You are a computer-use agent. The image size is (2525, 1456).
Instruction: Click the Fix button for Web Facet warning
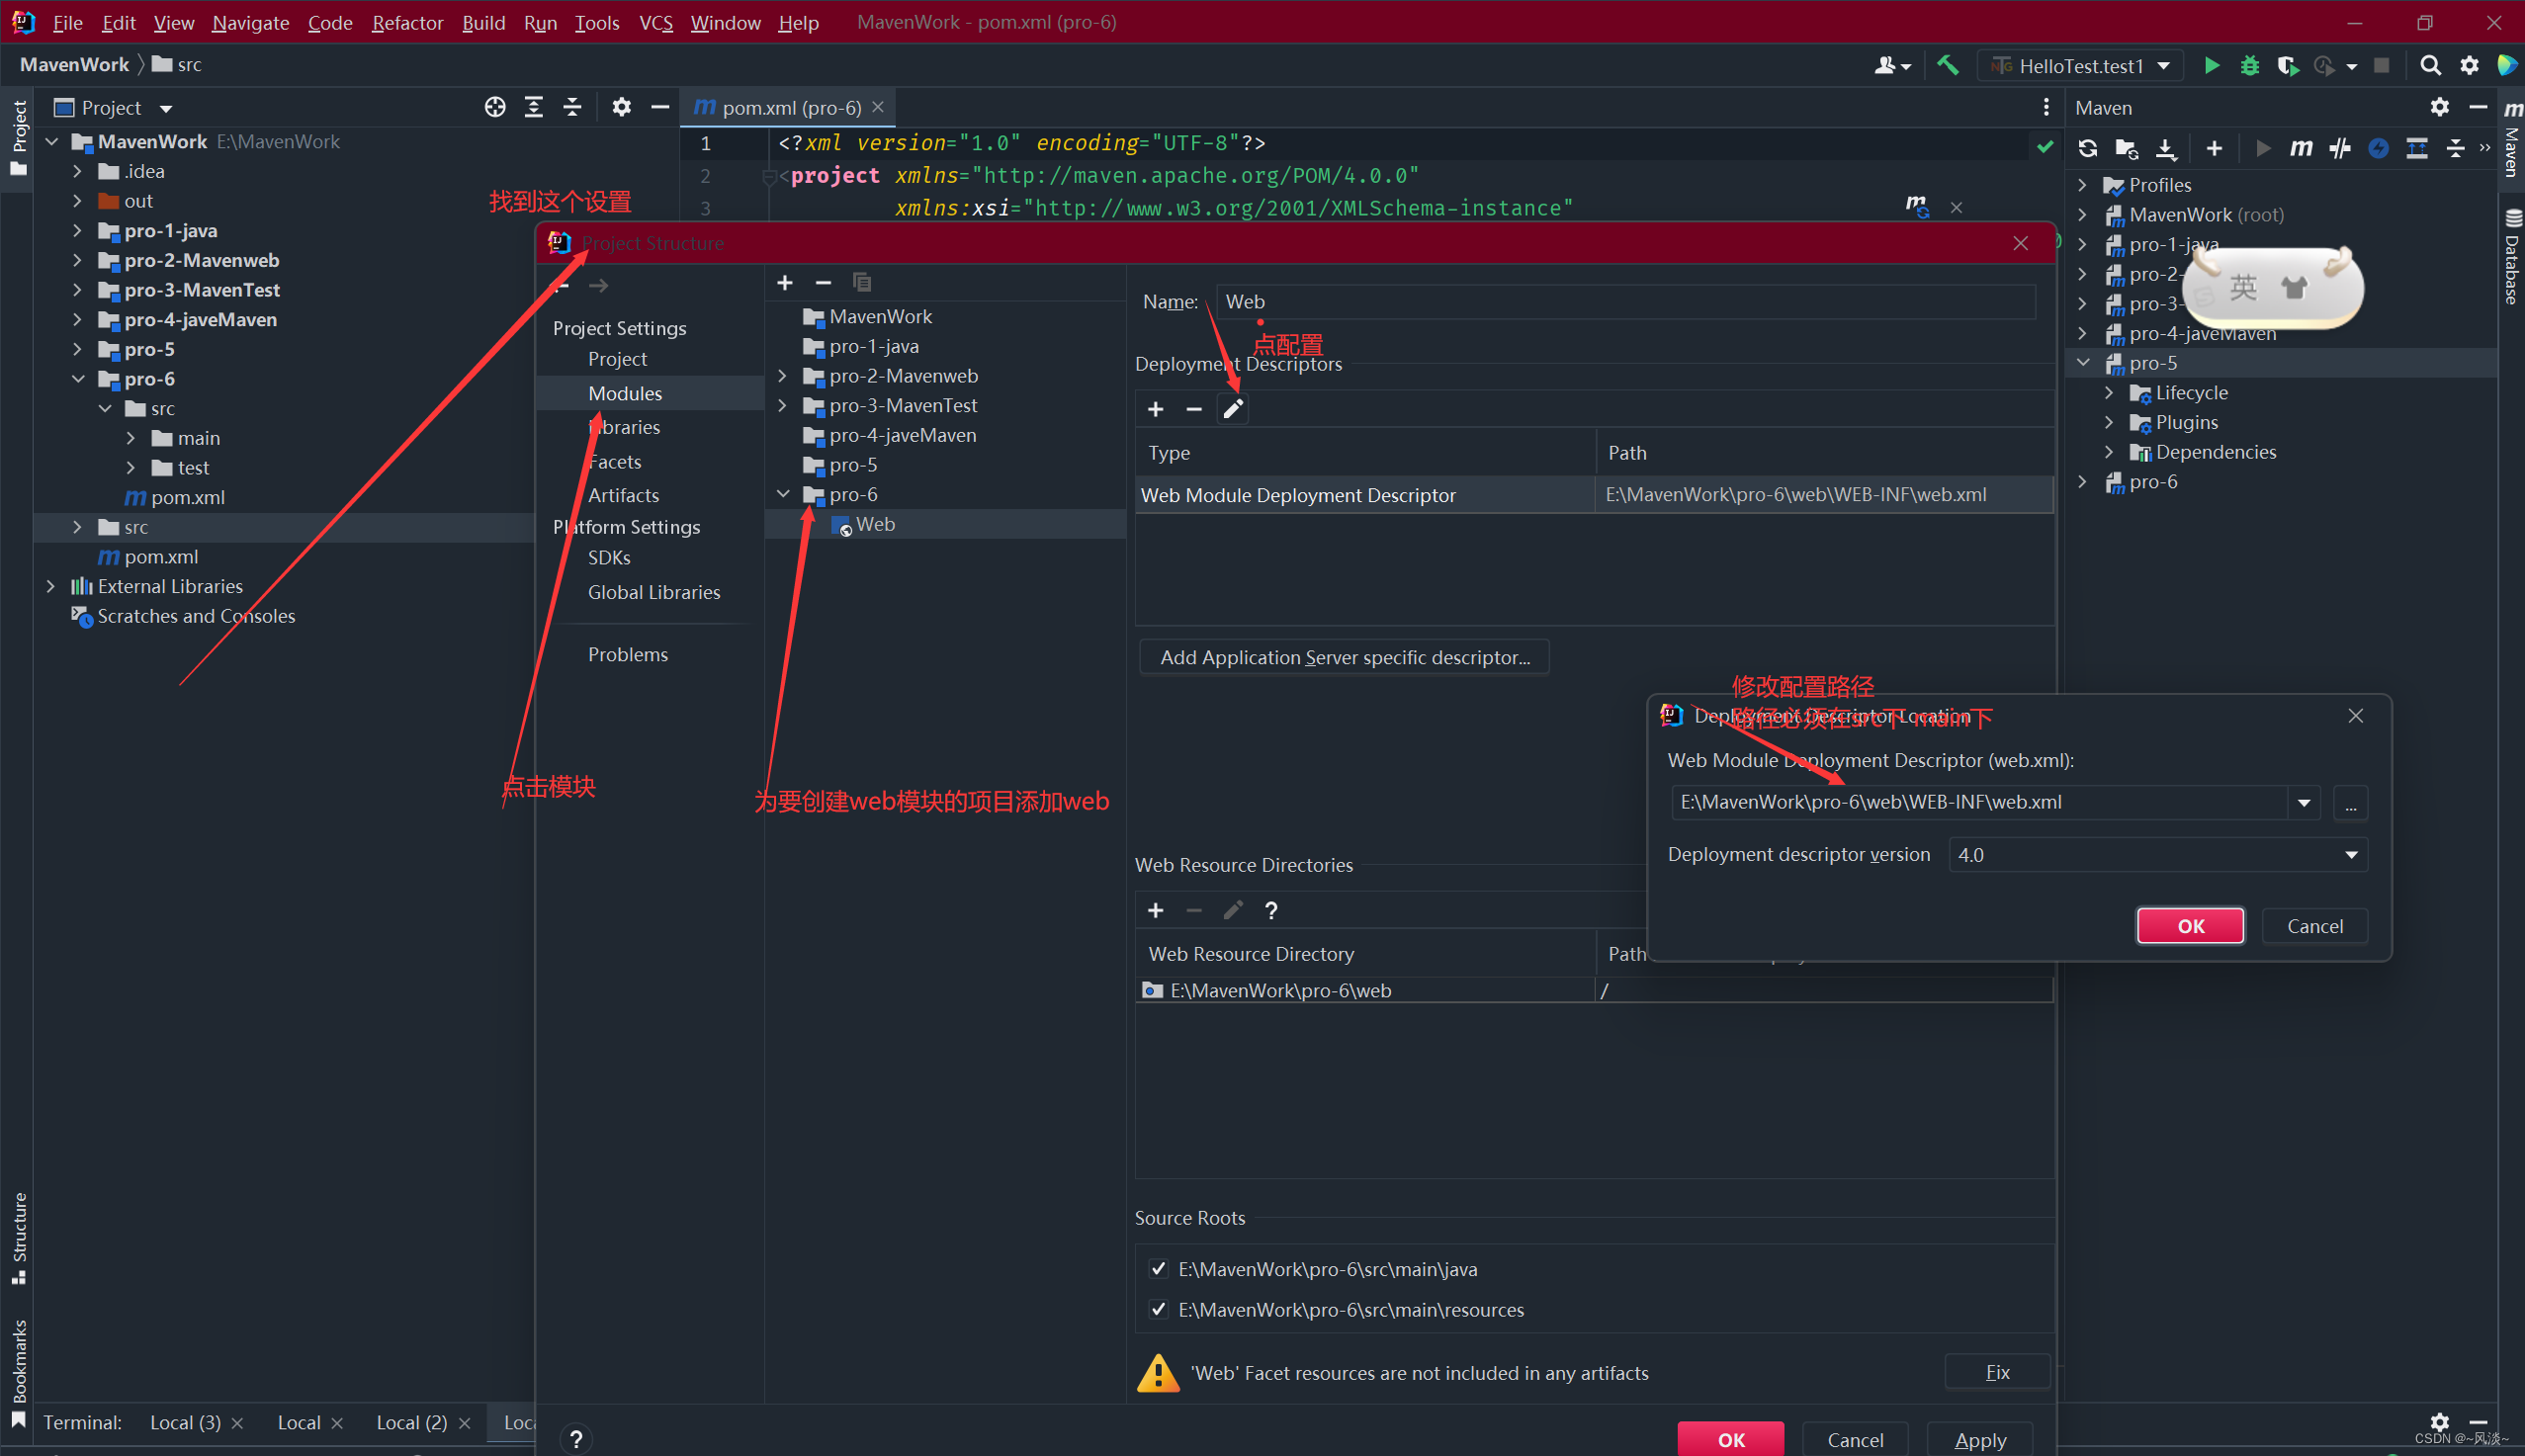[1996, 1372]
